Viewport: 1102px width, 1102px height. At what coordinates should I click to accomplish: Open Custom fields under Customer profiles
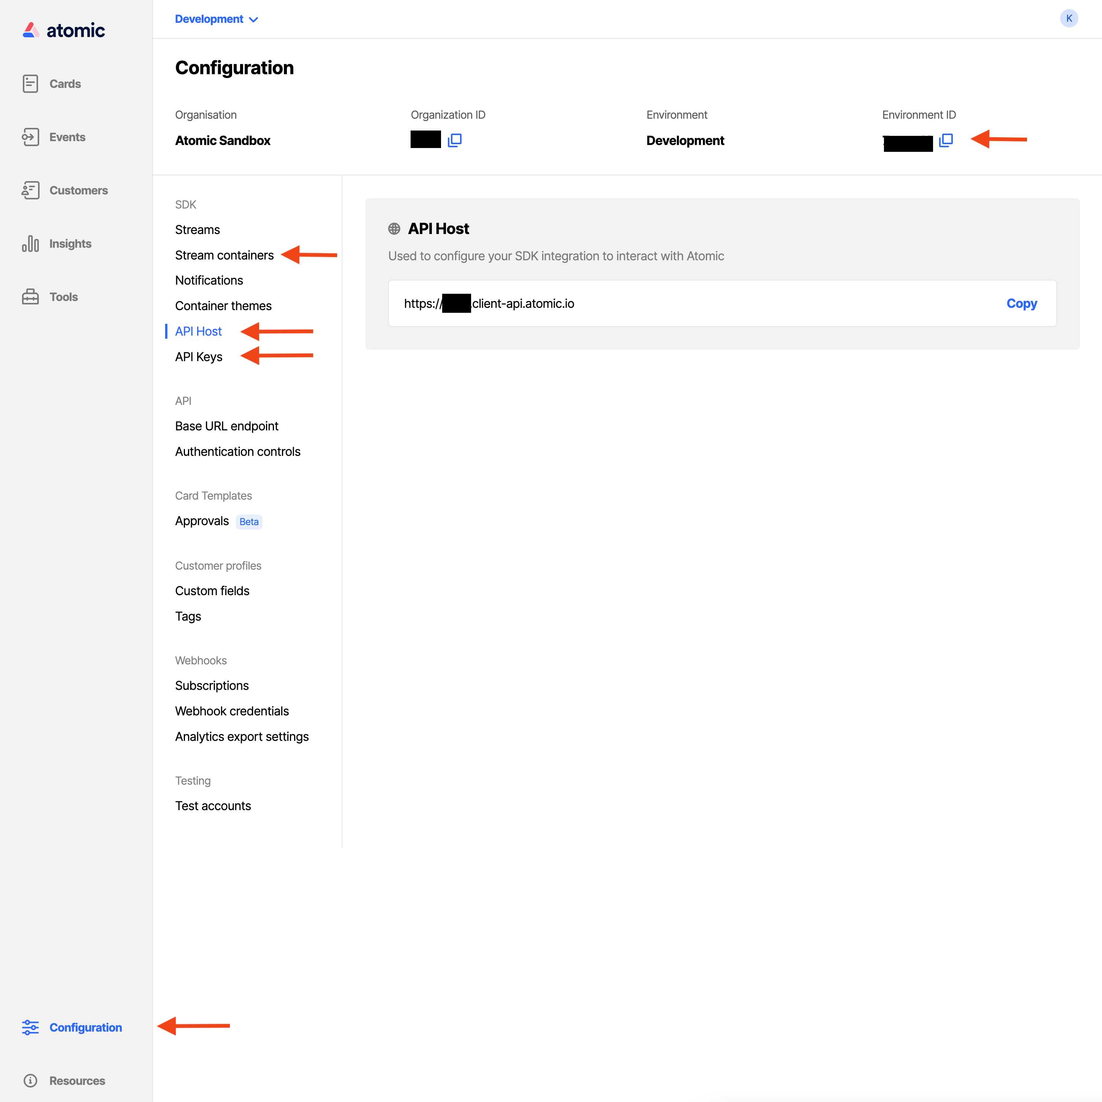212,589
